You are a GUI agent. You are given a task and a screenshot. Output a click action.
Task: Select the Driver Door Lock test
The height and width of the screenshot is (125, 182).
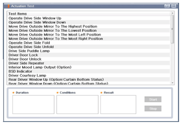pos(89,55)
